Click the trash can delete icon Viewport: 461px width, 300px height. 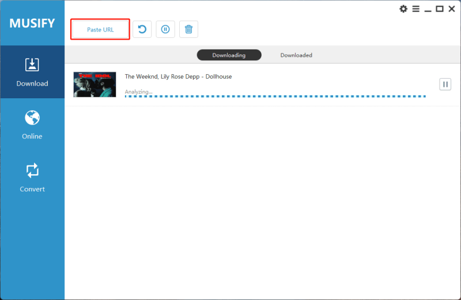pyautogui.click(x=188, y=29)
